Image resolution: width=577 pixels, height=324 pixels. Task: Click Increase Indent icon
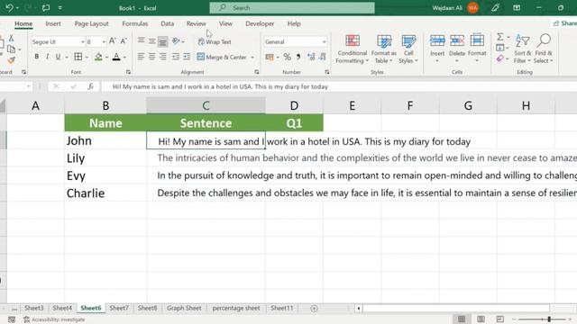coord(187,57)
